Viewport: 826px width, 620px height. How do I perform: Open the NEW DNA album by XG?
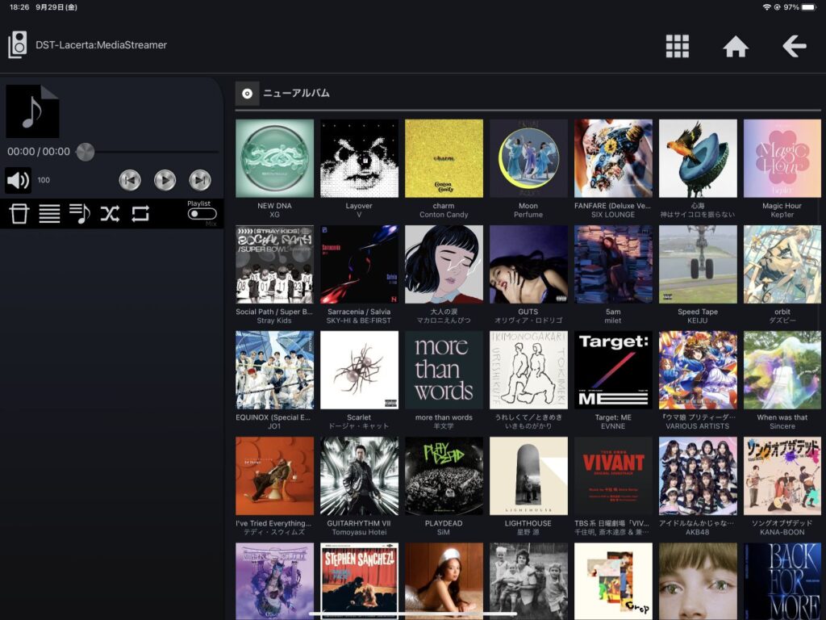(274, 158)
